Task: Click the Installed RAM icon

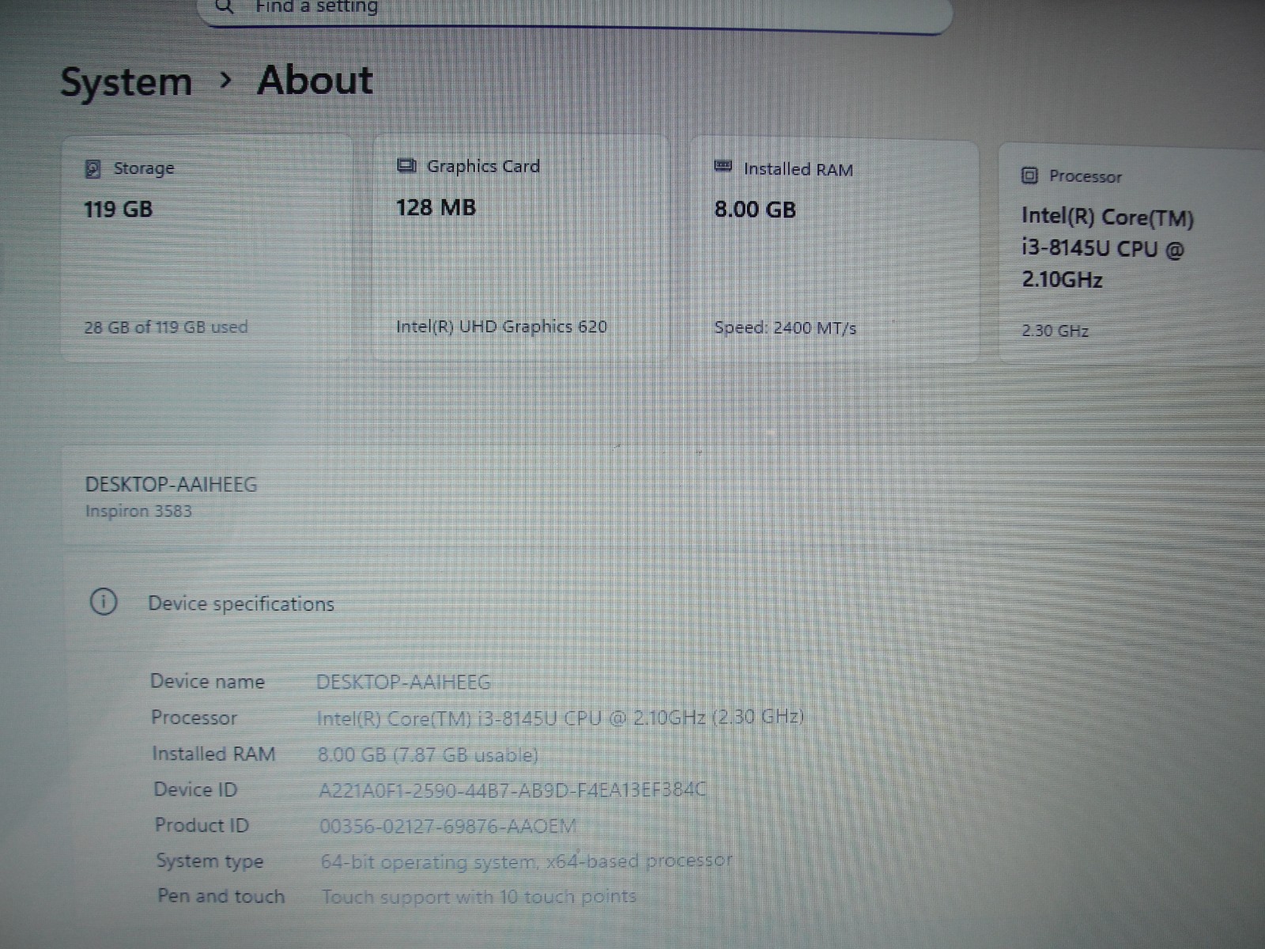Action: point(723,166)
